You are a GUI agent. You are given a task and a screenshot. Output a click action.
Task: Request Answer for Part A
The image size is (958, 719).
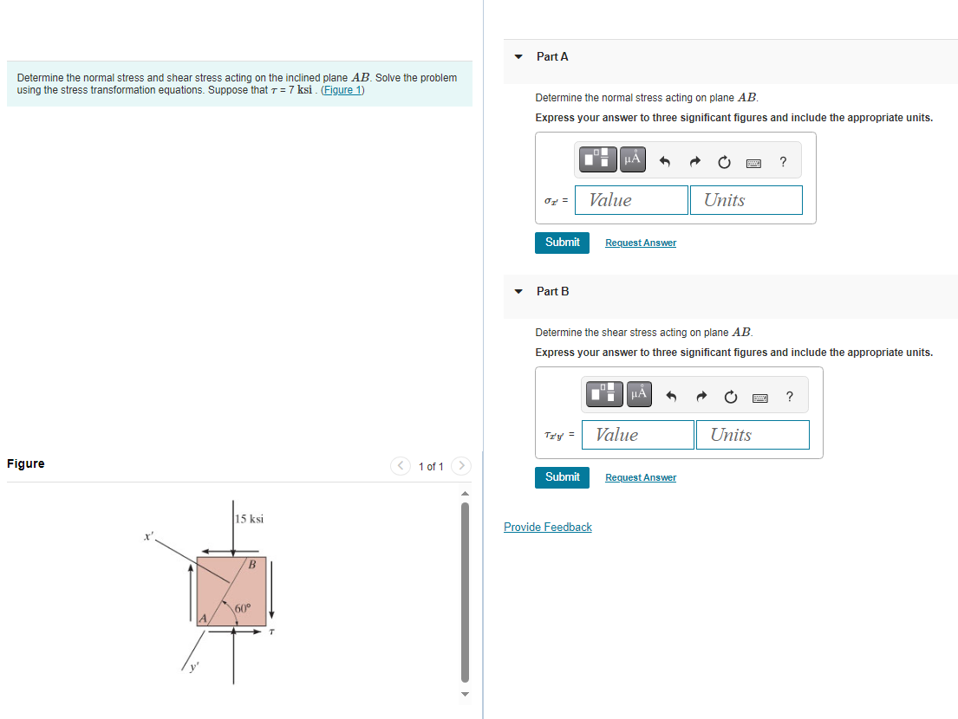(641, 243)
